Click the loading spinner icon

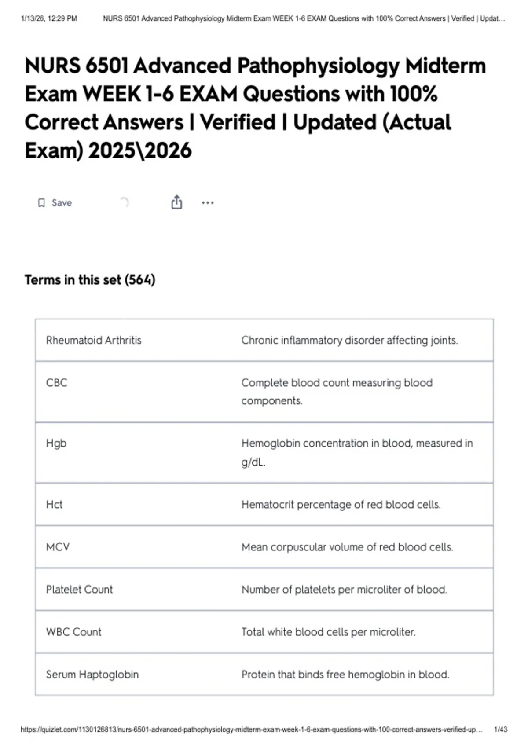[125, 202]
